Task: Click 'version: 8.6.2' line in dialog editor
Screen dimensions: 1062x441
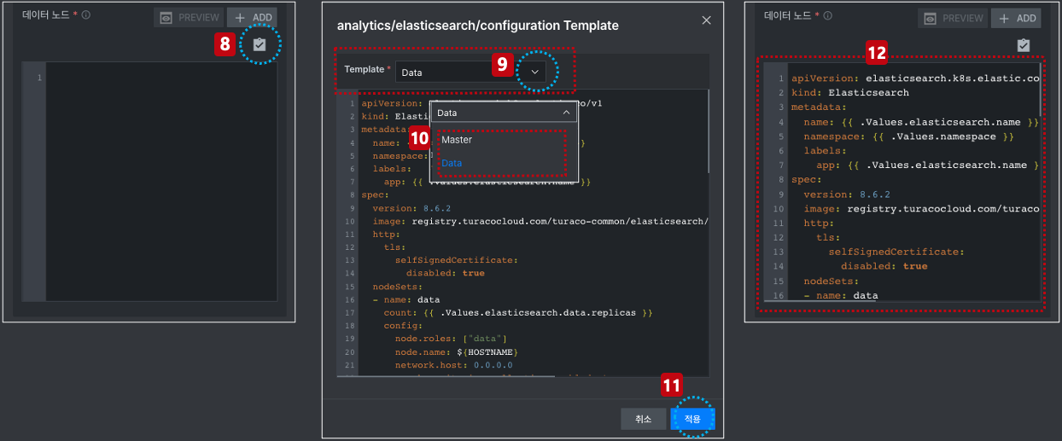Action: pyautogui.click(x=411, y=208)
